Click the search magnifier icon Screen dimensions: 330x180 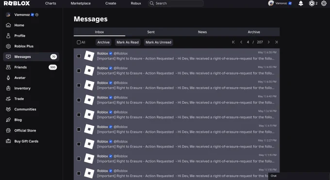coord(152,3)
